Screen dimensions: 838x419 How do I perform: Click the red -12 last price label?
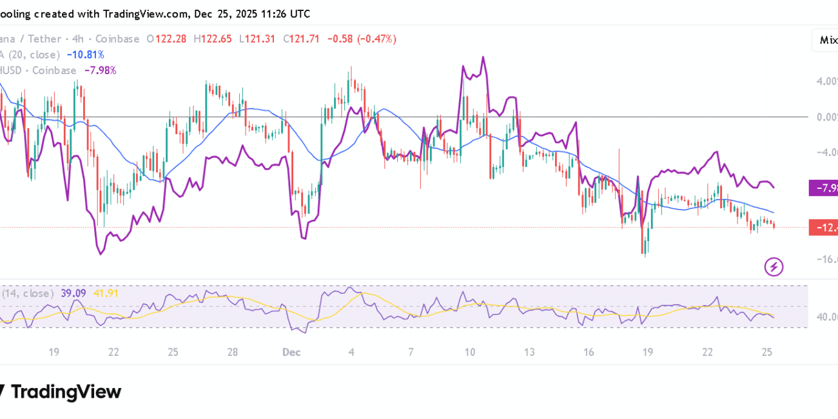point(824,227)
